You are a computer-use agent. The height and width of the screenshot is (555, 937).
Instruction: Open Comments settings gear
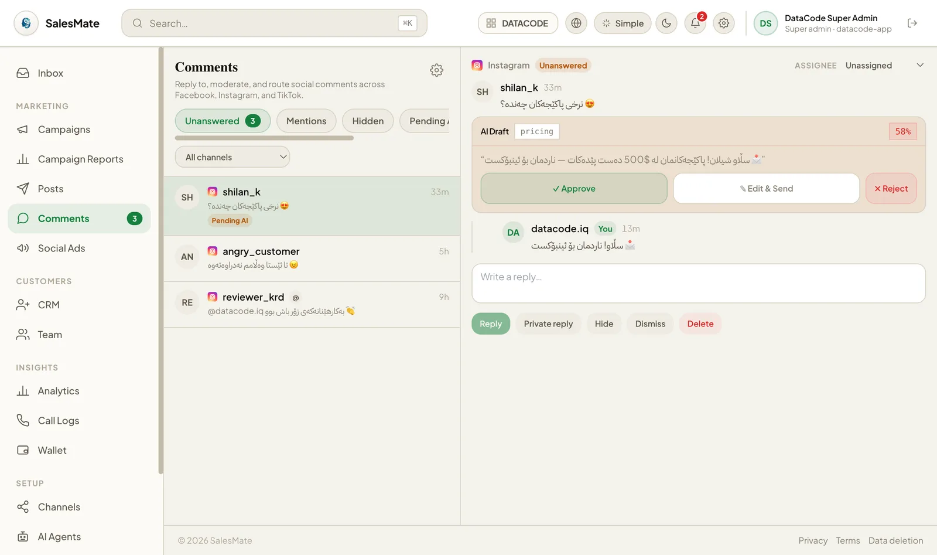[437, 70]
